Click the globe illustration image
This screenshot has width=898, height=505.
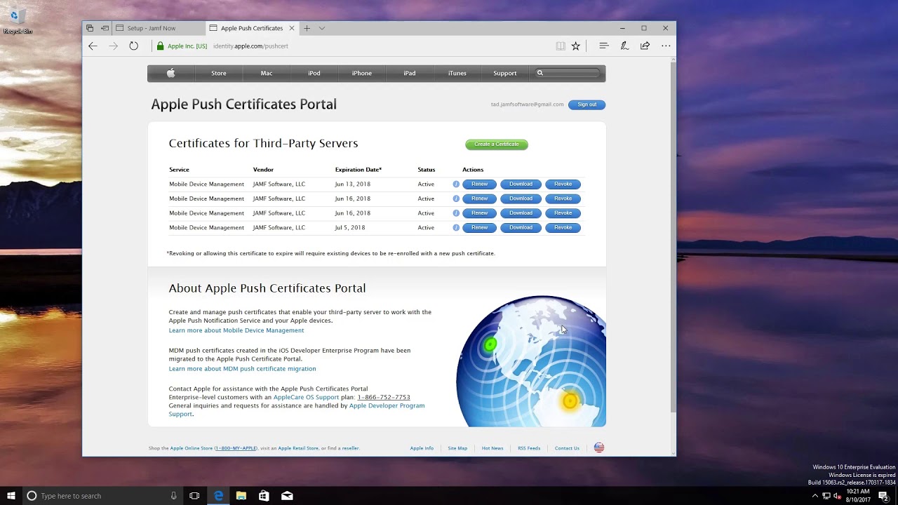(x=531, y=361)
